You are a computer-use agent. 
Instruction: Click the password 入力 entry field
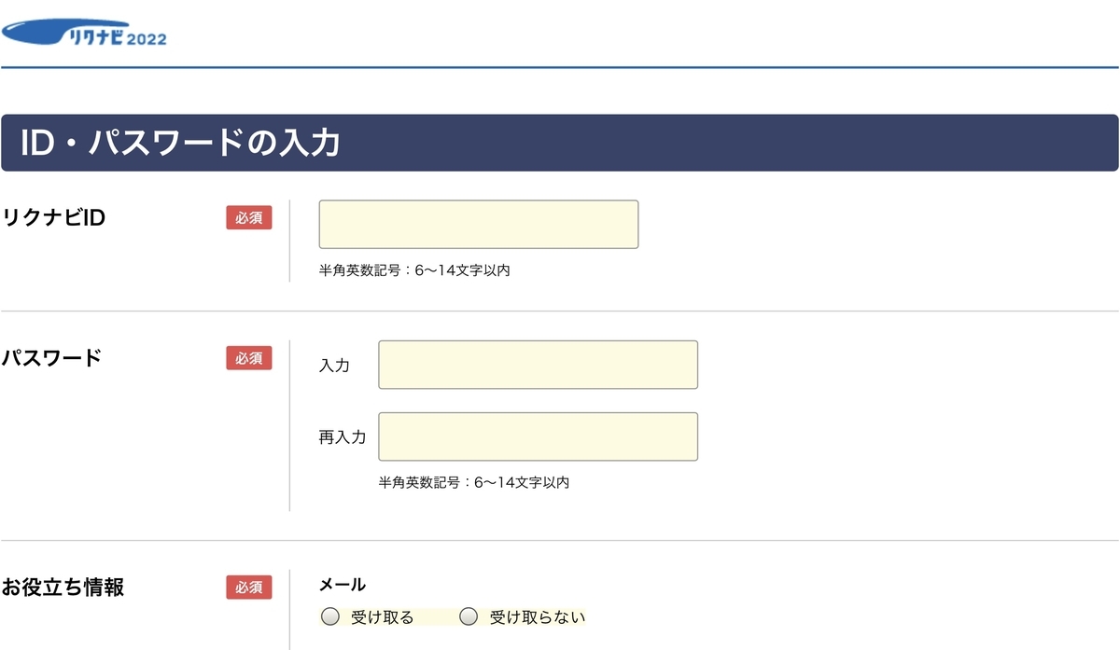[x=538, y=365]
